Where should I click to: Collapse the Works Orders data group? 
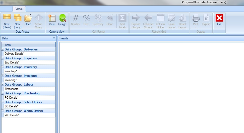[3, 111]
